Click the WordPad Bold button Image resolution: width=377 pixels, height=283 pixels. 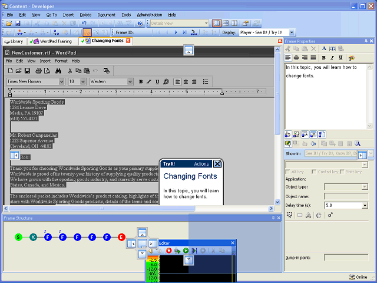tap(141, 81)
